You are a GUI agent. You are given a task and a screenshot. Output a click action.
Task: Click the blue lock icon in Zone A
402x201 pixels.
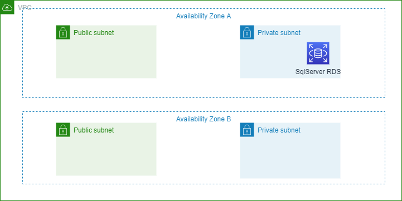[247, 32]
